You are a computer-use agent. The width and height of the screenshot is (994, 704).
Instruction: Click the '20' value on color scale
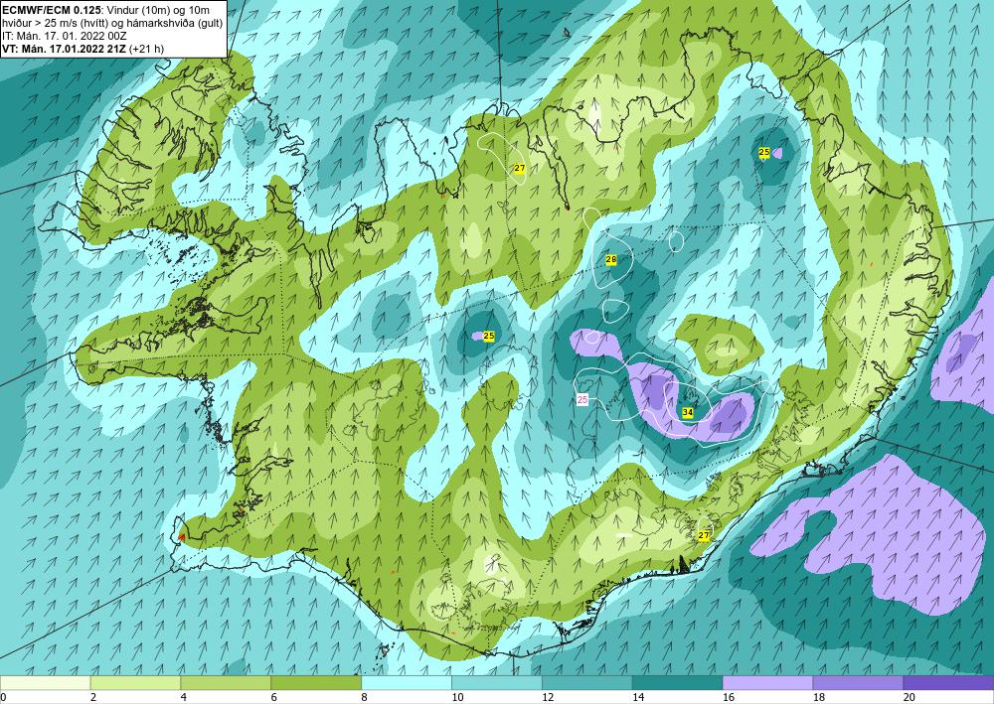[x=910, y=698]
